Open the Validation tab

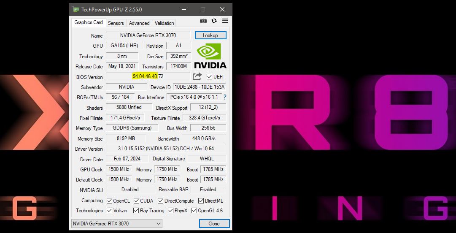(x=165, y=23)
